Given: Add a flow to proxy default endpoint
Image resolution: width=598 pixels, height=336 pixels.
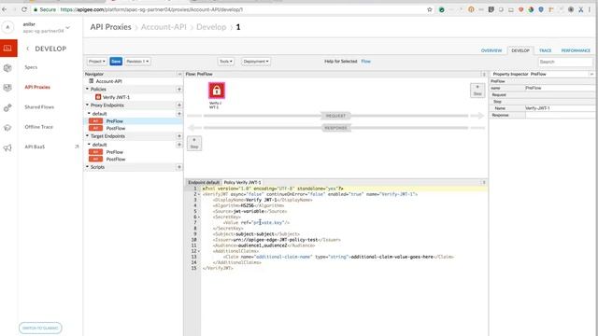Looking at the screenshot, I should point(178,114).
